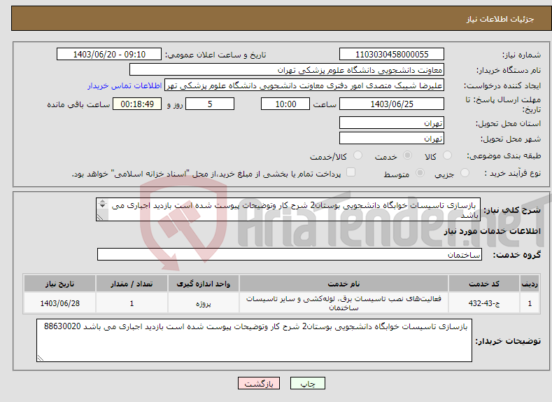Click the service name cell فعالیت‌های نصب تاسیسات
The width and height of the screenshot is (552, 402).
(344, 303)
